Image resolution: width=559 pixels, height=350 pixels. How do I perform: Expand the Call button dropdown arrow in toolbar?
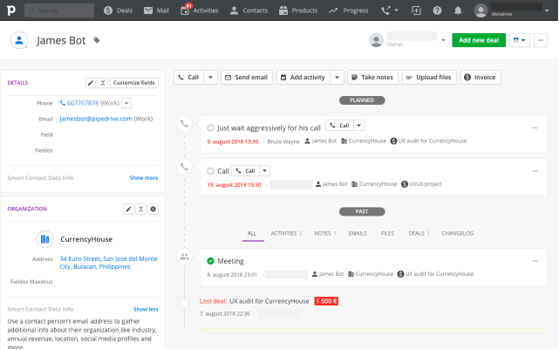coord(210,78)
